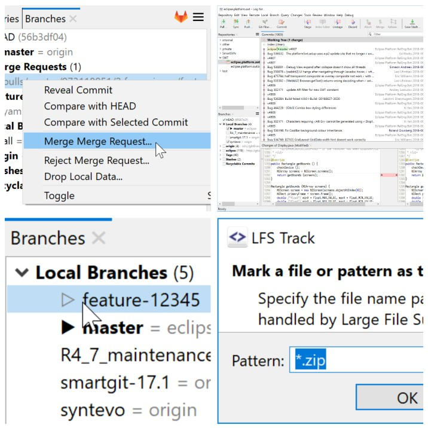The width and height of the screenshot is (428, 428).
Task: Click the Rebase toolbar icon
Action: tap(393, 22)
